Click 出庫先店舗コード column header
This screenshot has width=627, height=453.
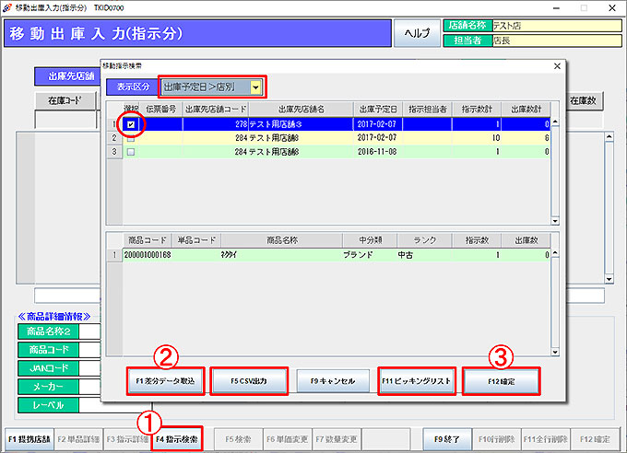[216, 110]
